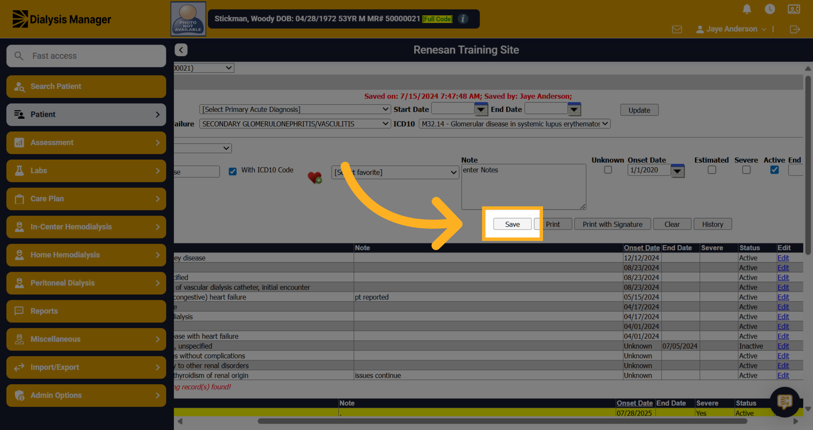This screenshot has height=430, width=813.
Task: Click into the Note text area
Action: coord(524,187)
